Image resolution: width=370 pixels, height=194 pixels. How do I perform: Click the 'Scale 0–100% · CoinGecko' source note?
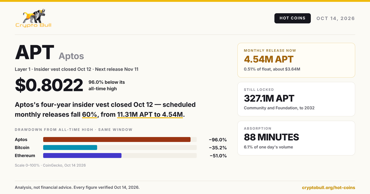pos(50,165)
